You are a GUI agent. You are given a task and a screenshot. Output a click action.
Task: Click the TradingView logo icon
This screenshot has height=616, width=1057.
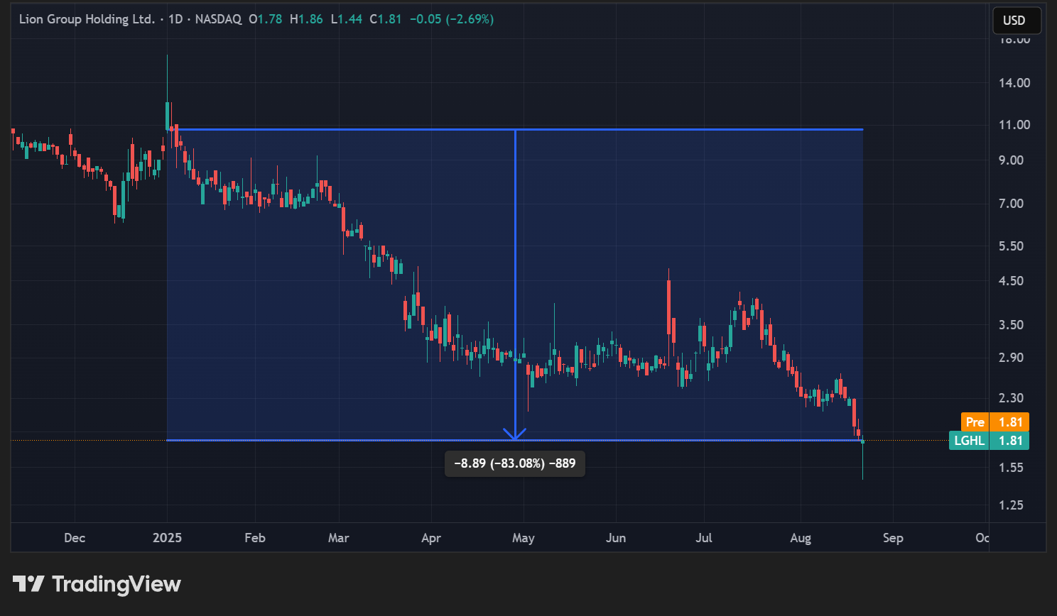click(x=28, y=584)
